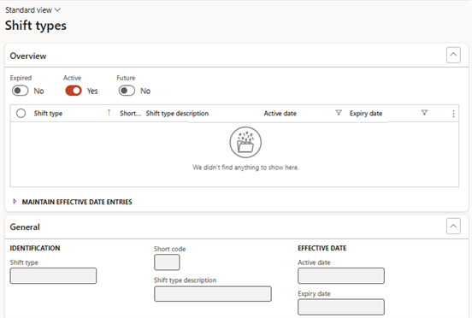Click the Active date column header
Viewport: 472px width, 318px height.
coord(280,114)
